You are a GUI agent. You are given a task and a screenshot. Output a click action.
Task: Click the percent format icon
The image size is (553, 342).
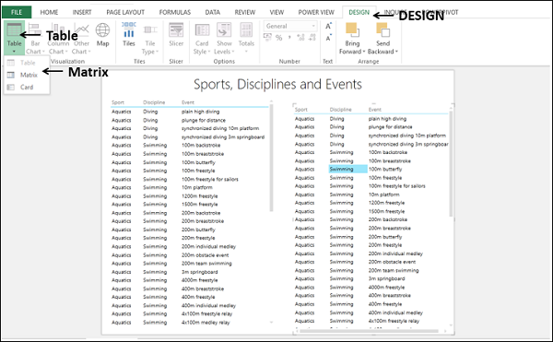279,38
